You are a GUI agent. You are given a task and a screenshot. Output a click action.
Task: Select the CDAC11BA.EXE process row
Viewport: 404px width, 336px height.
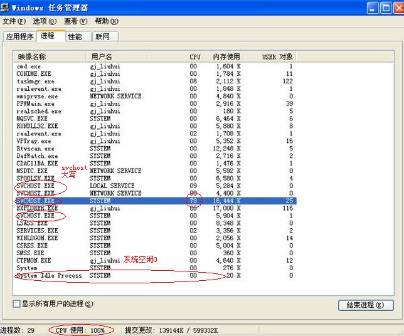click(x=154, y=164)
